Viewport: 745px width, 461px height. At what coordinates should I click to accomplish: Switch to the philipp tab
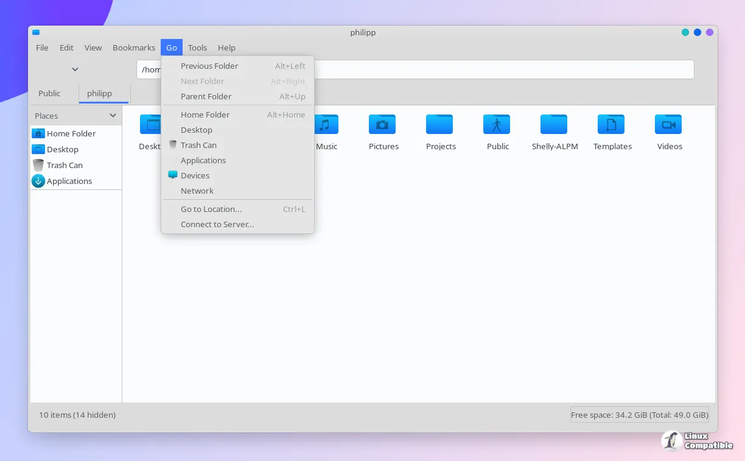pos(103,93)
